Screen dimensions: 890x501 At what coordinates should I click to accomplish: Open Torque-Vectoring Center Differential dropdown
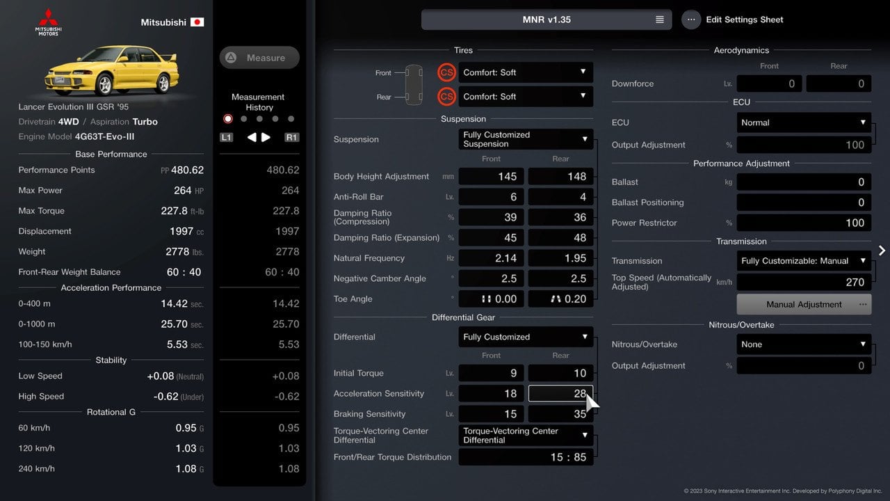(526, 436)
